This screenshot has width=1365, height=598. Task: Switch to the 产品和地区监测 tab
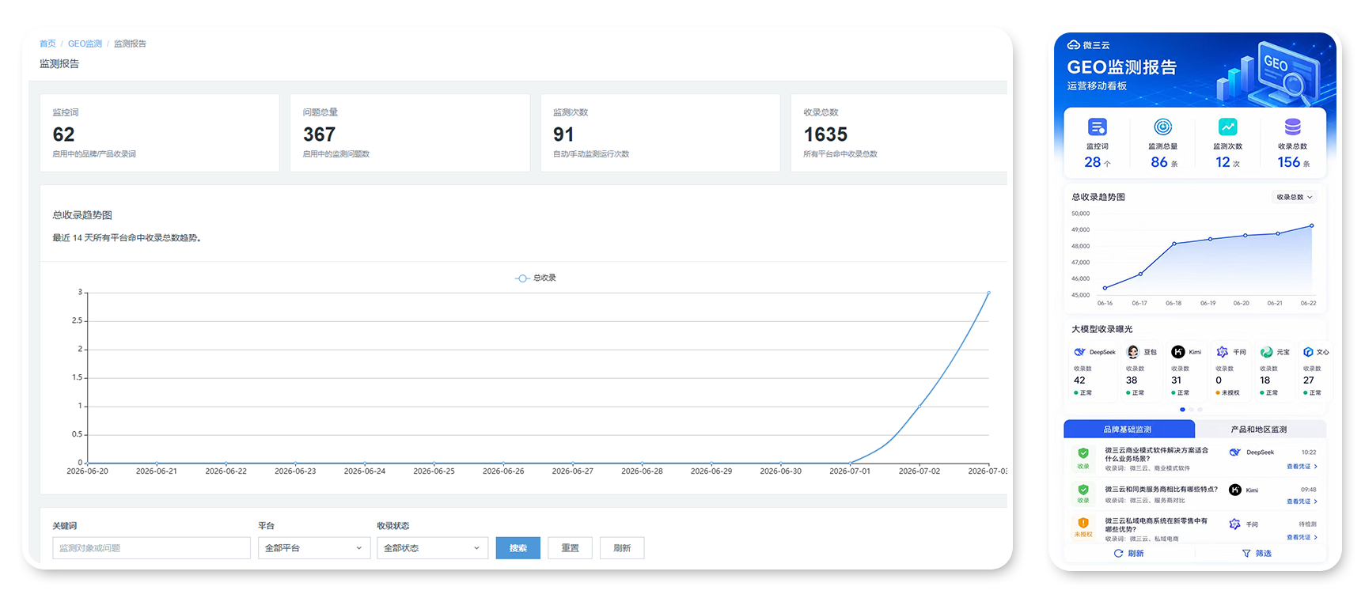1258,430
